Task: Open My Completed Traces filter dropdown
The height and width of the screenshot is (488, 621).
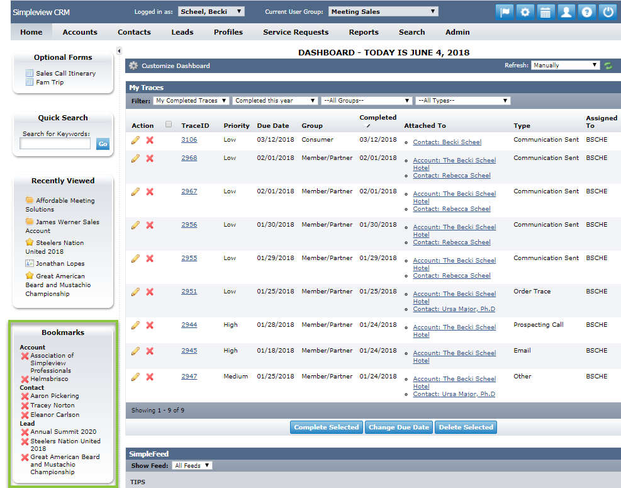Action: pyautogui.click(x=191, y=101)
